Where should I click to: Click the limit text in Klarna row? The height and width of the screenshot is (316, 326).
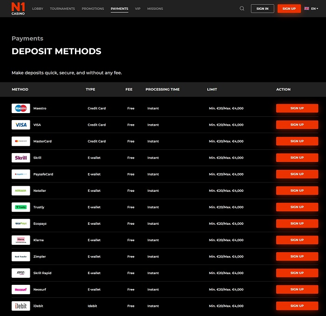226,240
